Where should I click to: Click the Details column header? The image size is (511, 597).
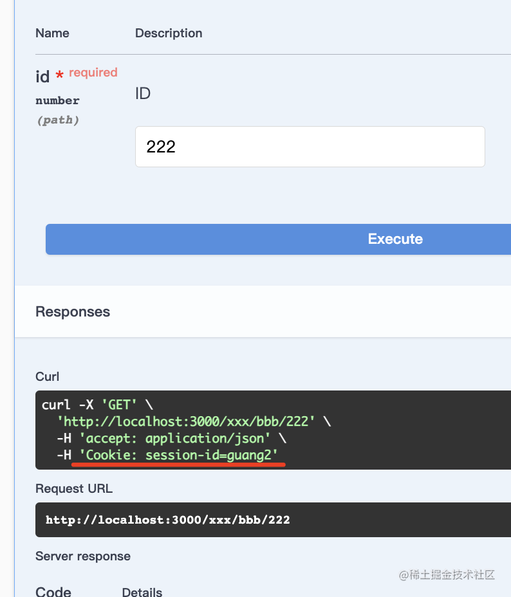142,592
